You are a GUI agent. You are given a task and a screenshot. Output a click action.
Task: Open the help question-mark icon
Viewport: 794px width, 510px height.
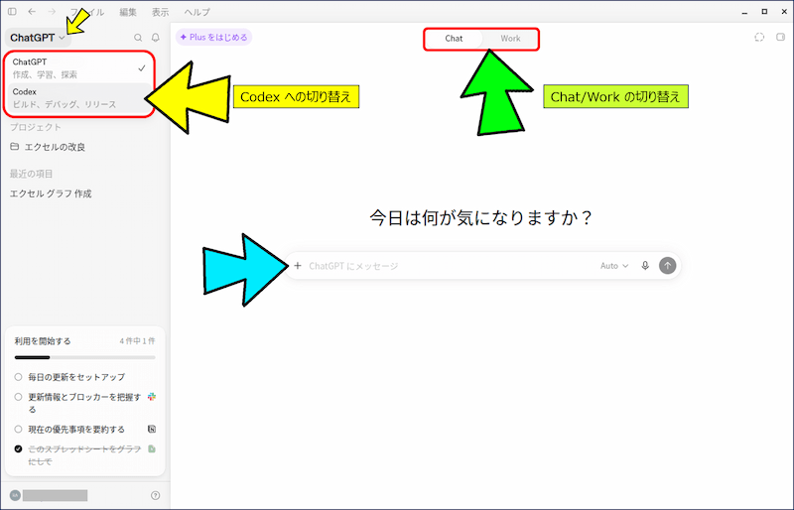pyautogui.click(x=156, y=495)
